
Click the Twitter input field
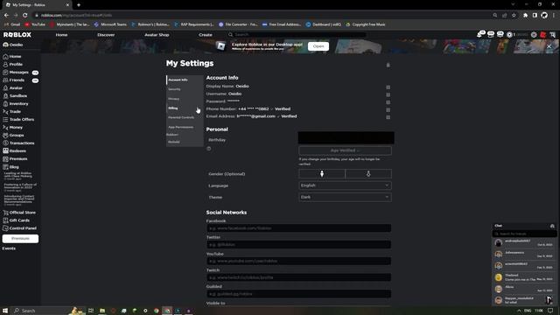coord(298,244)
